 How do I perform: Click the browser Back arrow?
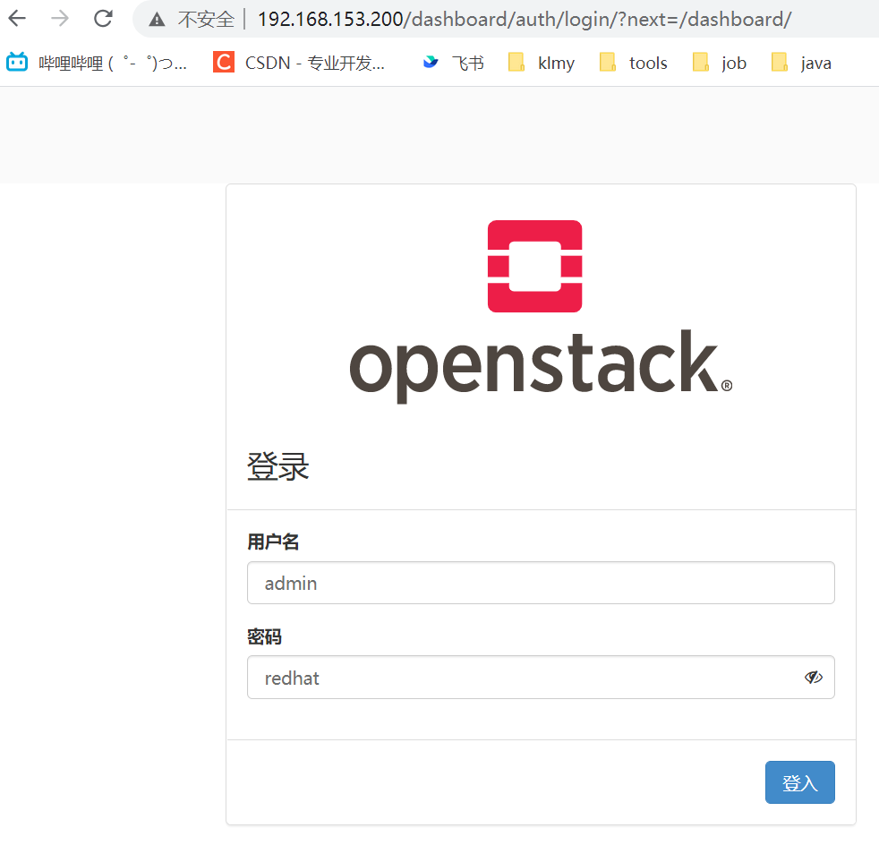pyautogui.click(x=17, y=19)
